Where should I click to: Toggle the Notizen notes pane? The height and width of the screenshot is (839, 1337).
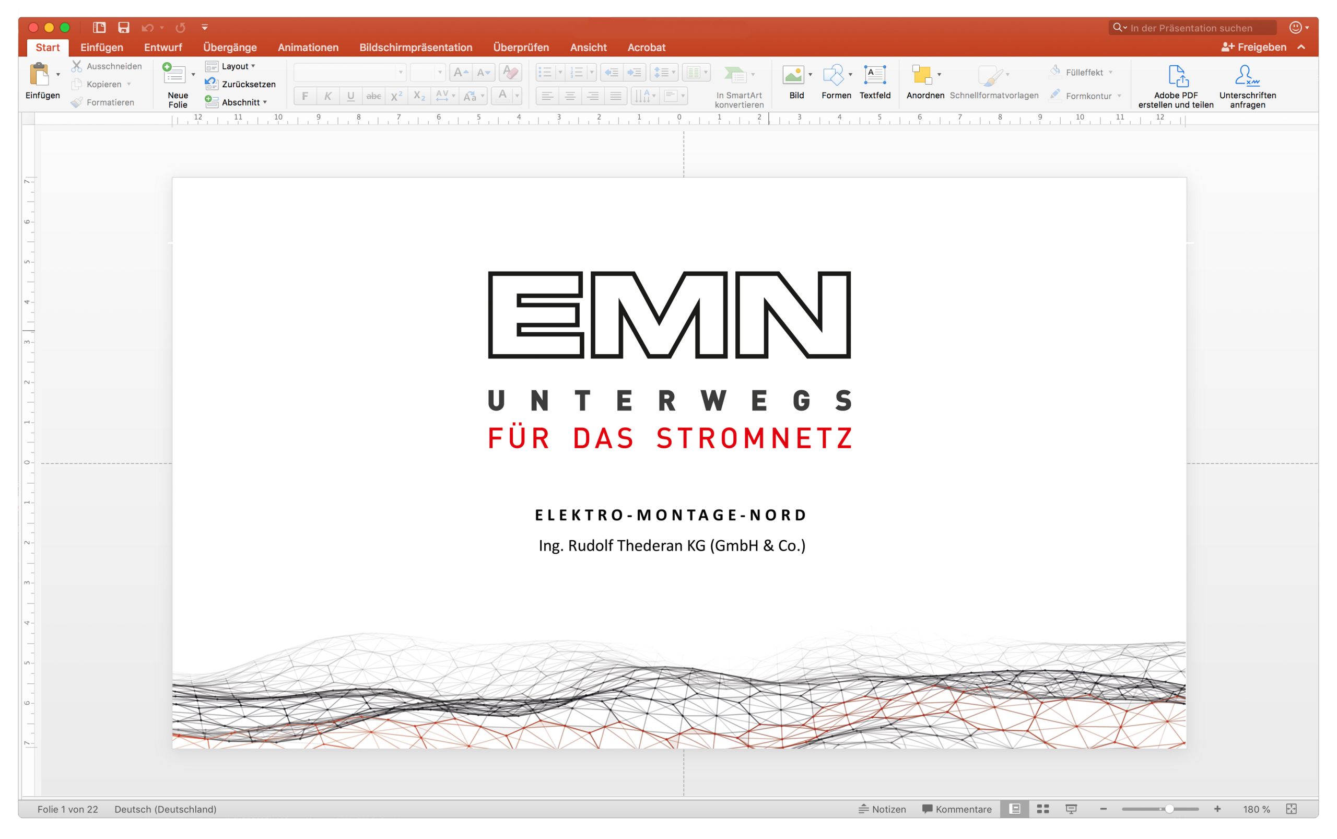tap(882, 809)
